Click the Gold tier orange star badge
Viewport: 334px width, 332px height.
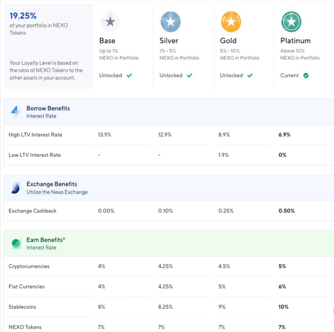[x=231, y=22]
